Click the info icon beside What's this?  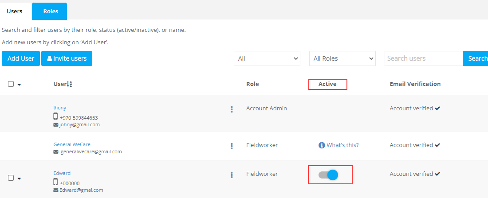click(322, 145)
